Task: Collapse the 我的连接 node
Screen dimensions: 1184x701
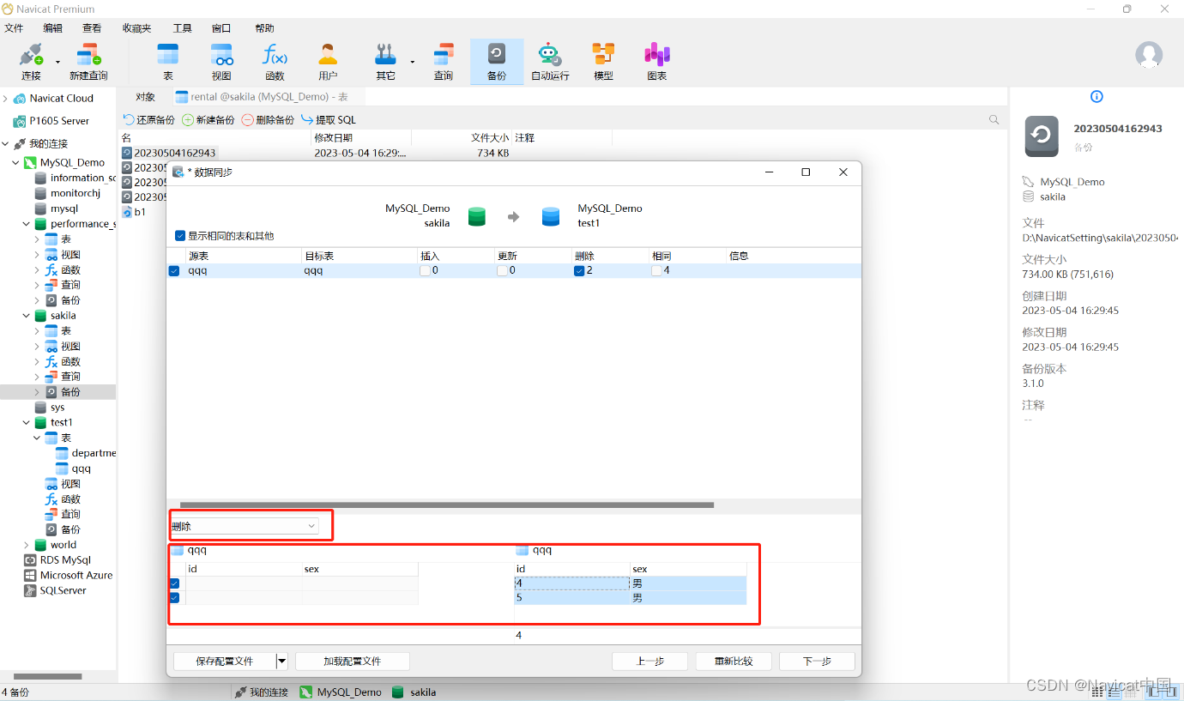Action: (x=5, y=143)
